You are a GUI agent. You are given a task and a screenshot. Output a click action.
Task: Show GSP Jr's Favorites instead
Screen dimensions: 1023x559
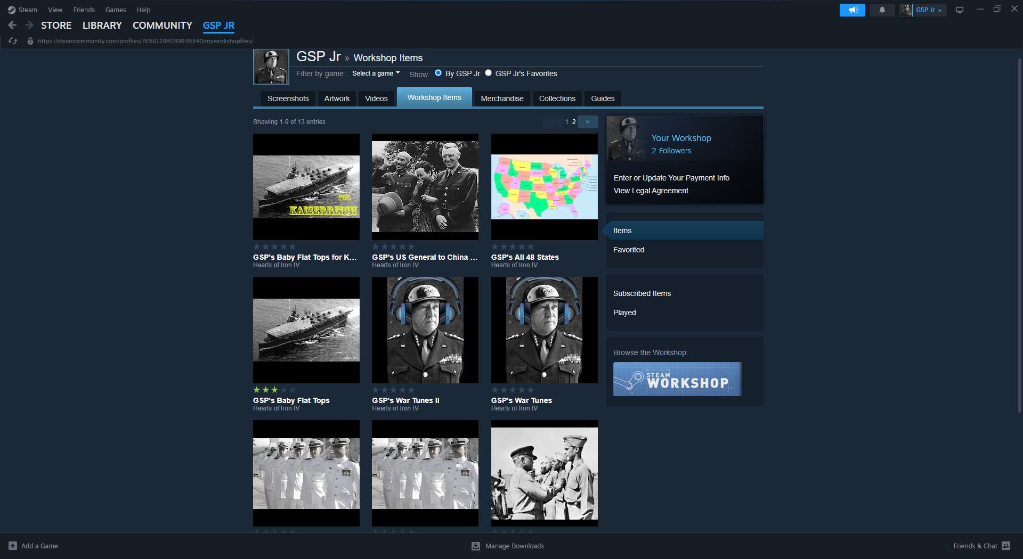click(488, 73)
